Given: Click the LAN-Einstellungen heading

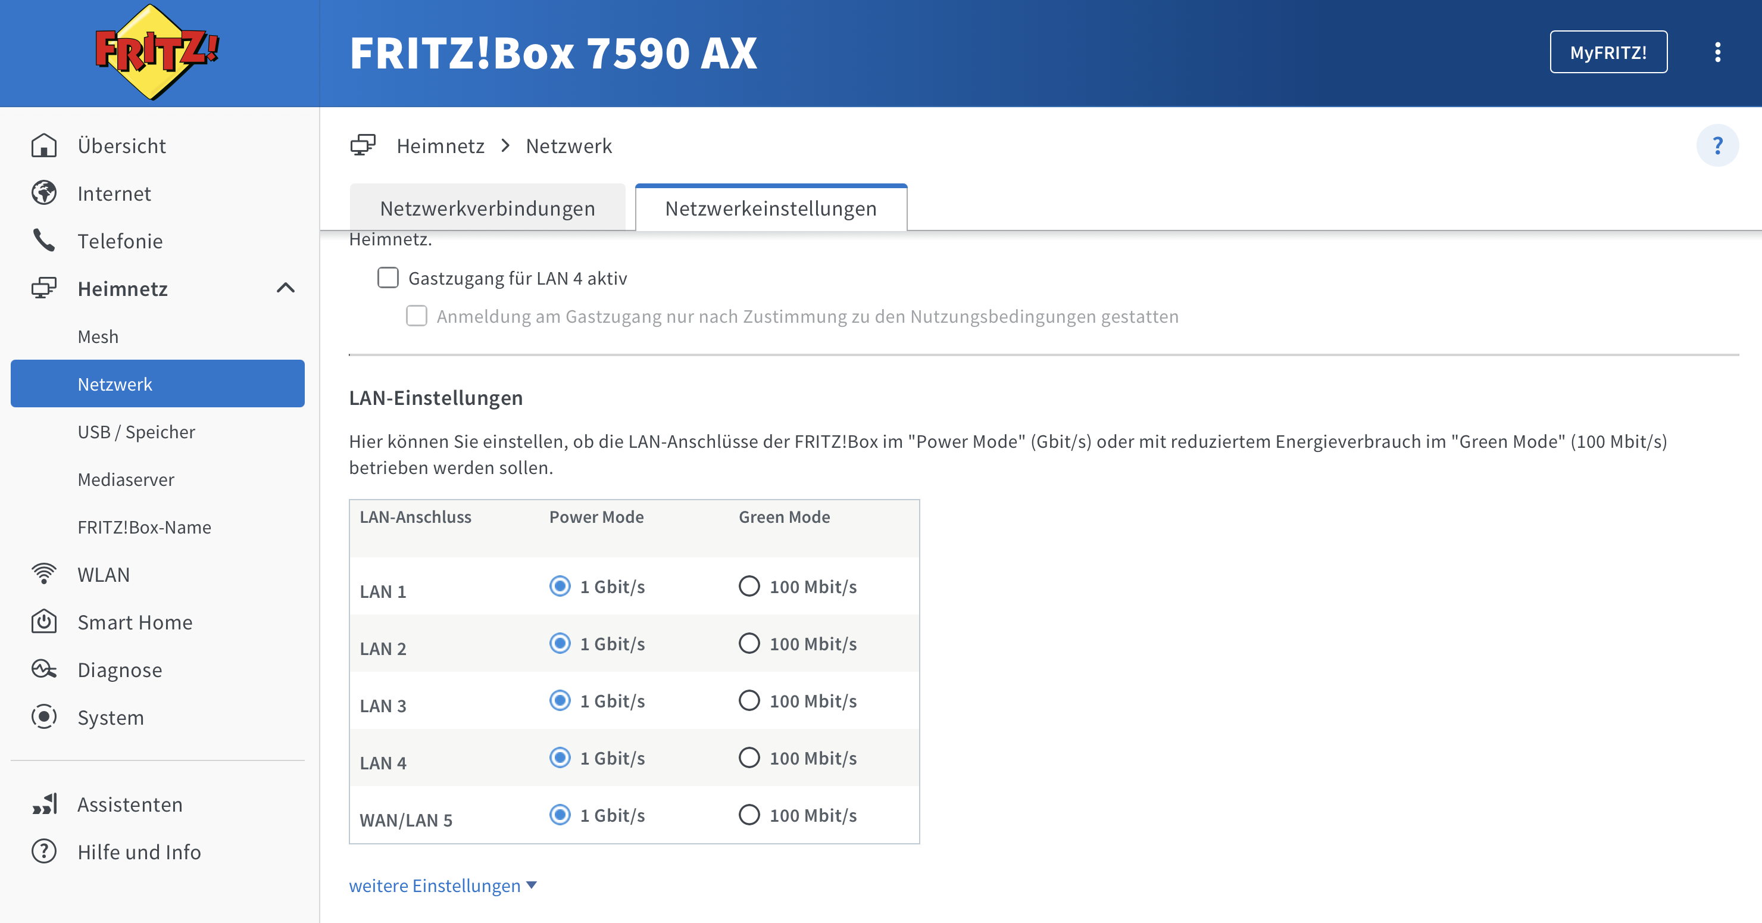Looking at the screenshot, I should pyautogui.click(x=436, y=398).
